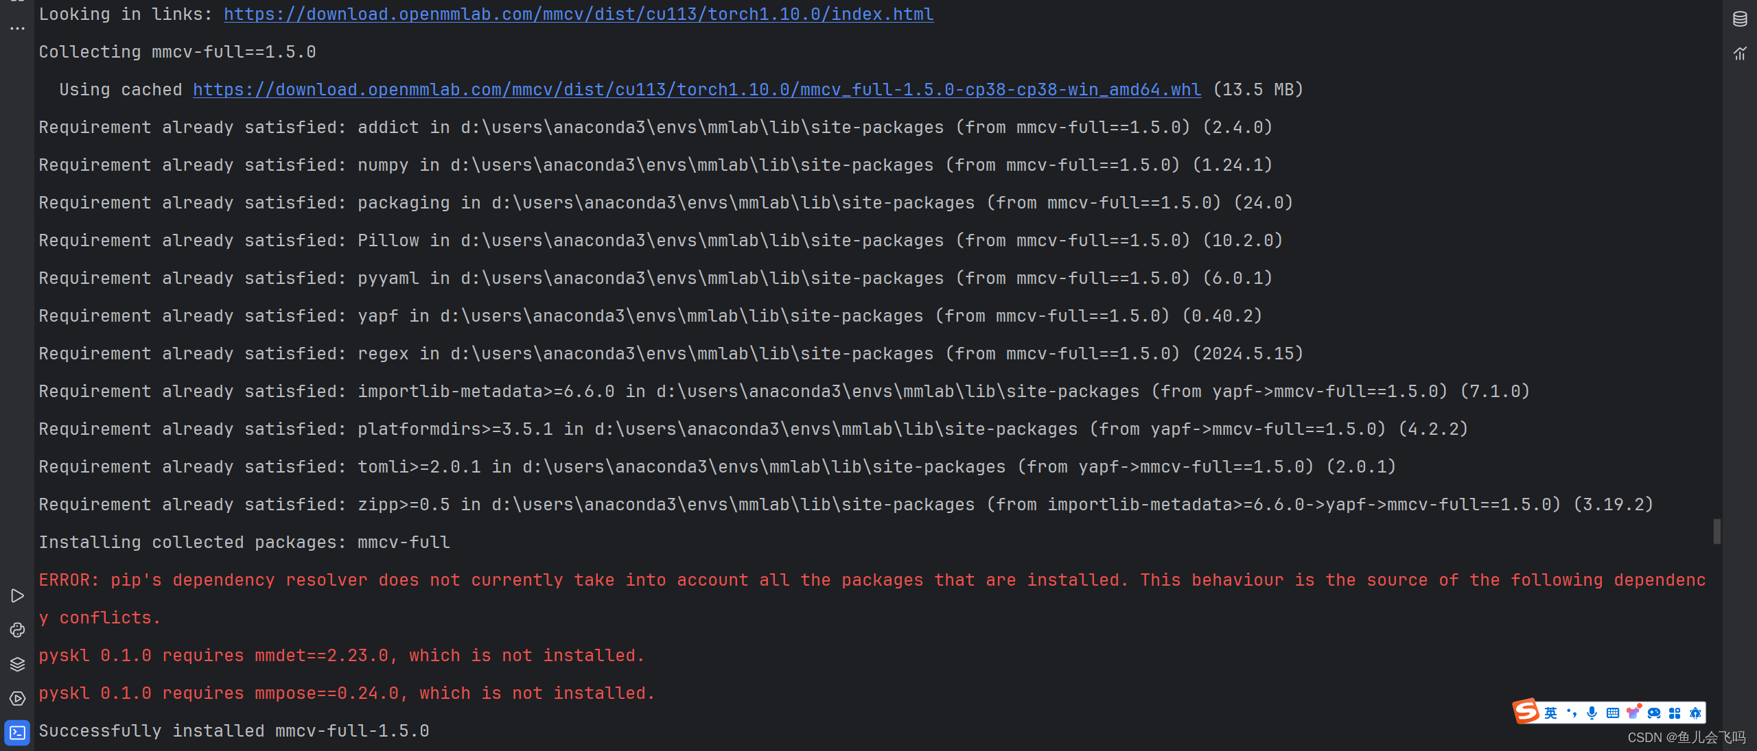Open the Python Console sidebar icon
Image resolution: width=1757 pixels, height=751 pixels.
(18, 630)
